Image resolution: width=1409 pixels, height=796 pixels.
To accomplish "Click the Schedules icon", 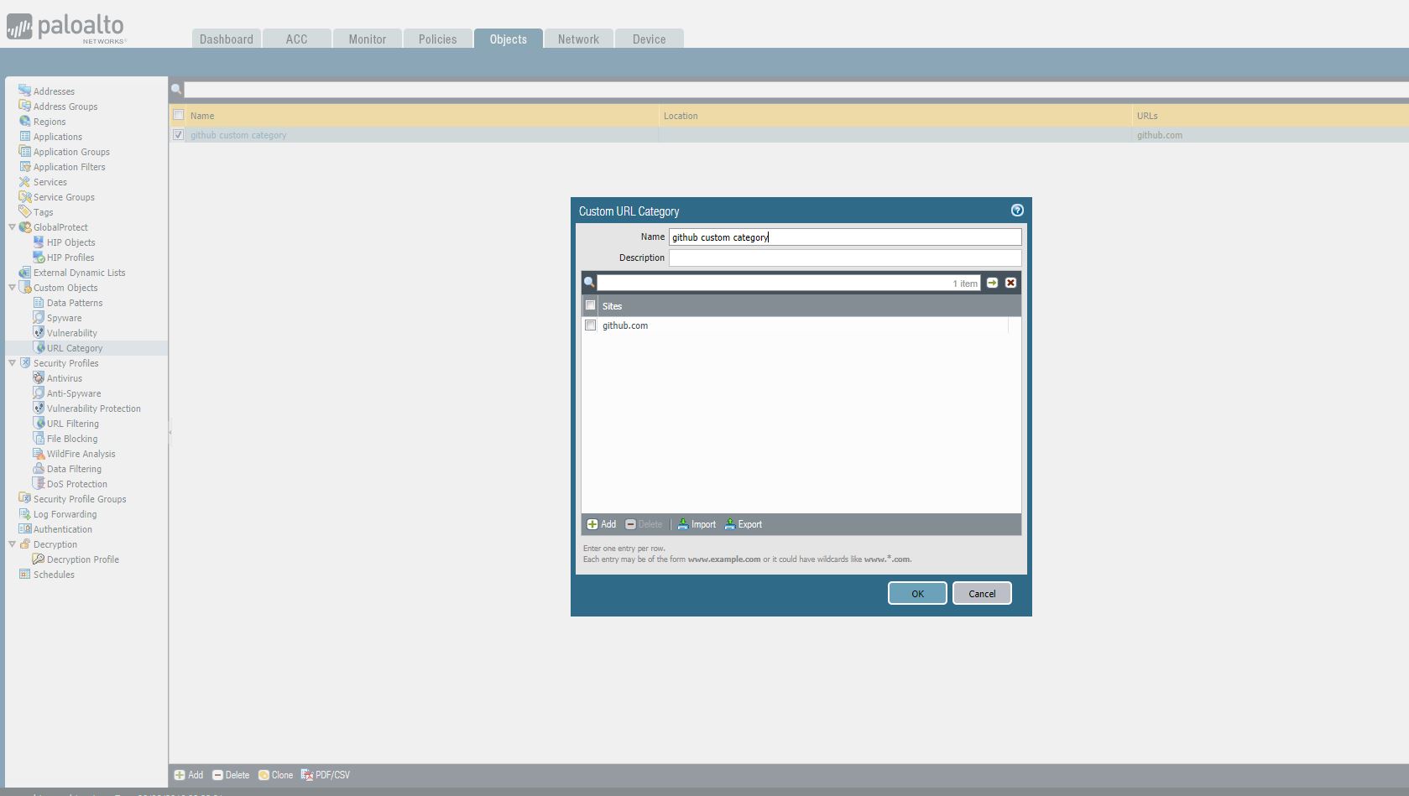I will [x=24, y=574].
